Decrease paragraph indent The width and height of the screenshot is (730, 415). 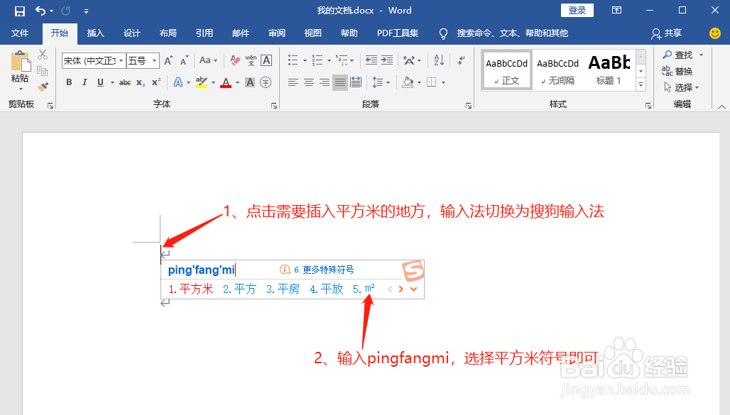pos(371,60)
